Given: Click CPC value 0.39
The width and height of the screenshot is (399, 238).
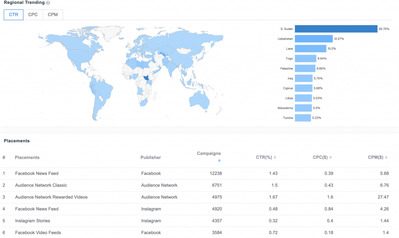Looking at the screenshot, I should tap(329, 173).
